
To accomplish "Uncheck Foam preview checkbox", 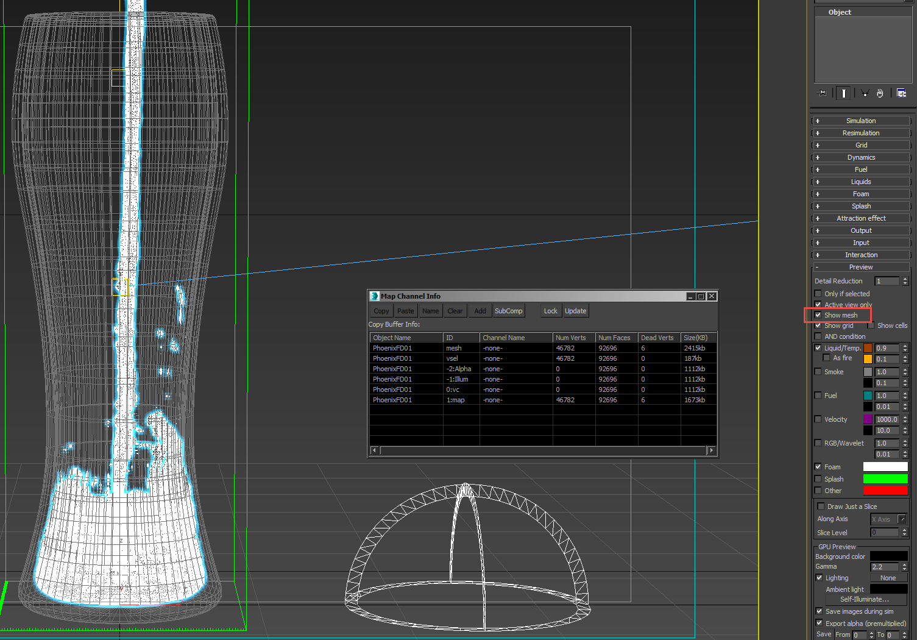I will (818, 467).
